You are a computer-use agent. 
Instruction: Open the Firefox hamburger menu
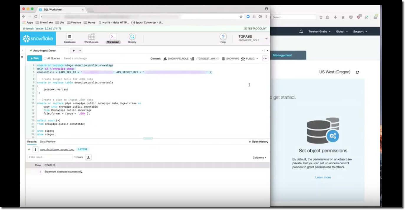(x=376, y=17)
